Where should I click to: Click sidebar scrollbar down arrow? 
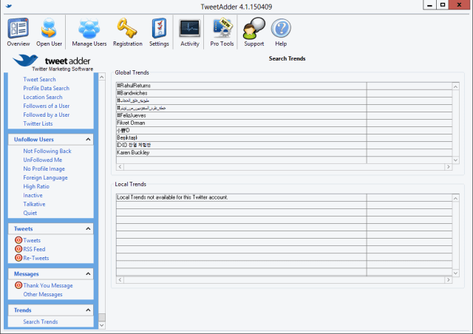point(102,325)
